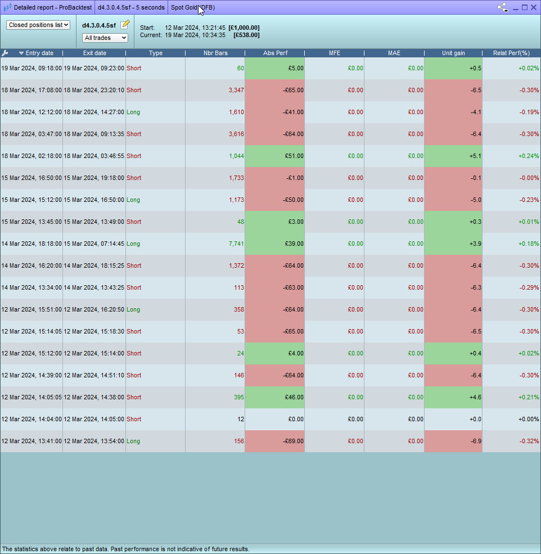Screen dimensions: 541x554
Task: Click the past performance disclaimer in status bar
Action: point(126,549)
